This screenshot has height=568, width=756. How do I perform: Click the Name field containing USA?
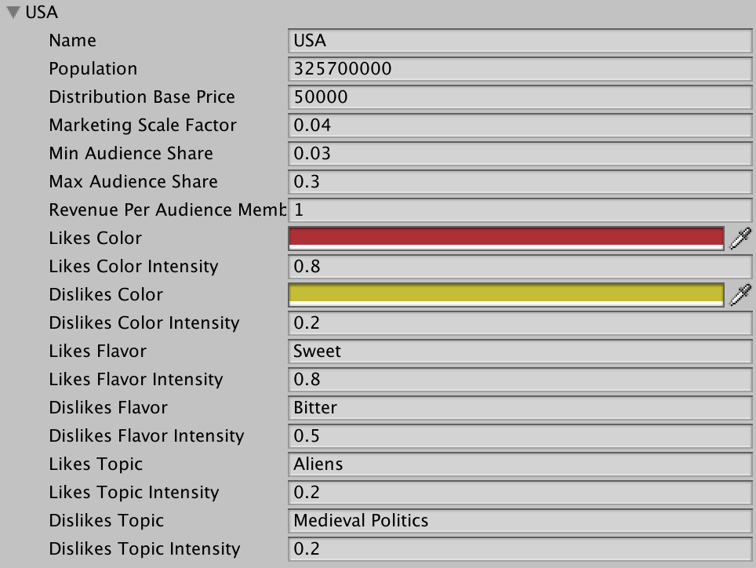click(x=520, y=41)
